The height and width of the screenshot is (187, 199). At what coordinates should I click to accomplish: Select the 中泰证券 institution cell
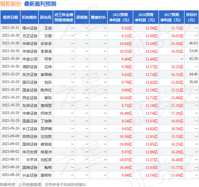(x=30, y=113)
